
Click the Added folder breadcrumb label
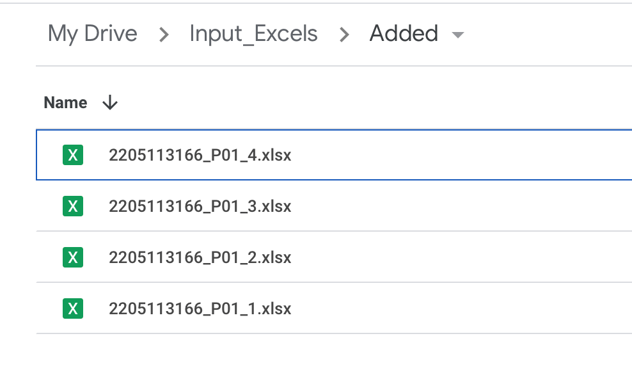[x=404, y=34]
